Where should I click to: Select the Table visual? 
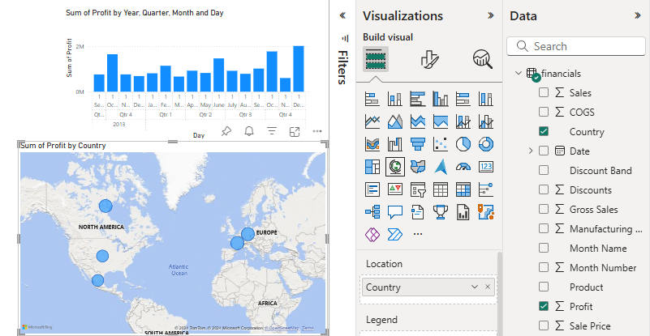click(x=441, y=189)
